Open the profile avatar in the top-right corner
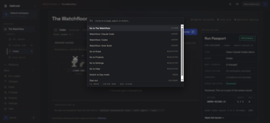Viewport: 270px width, 123px height. click(265, 4)
